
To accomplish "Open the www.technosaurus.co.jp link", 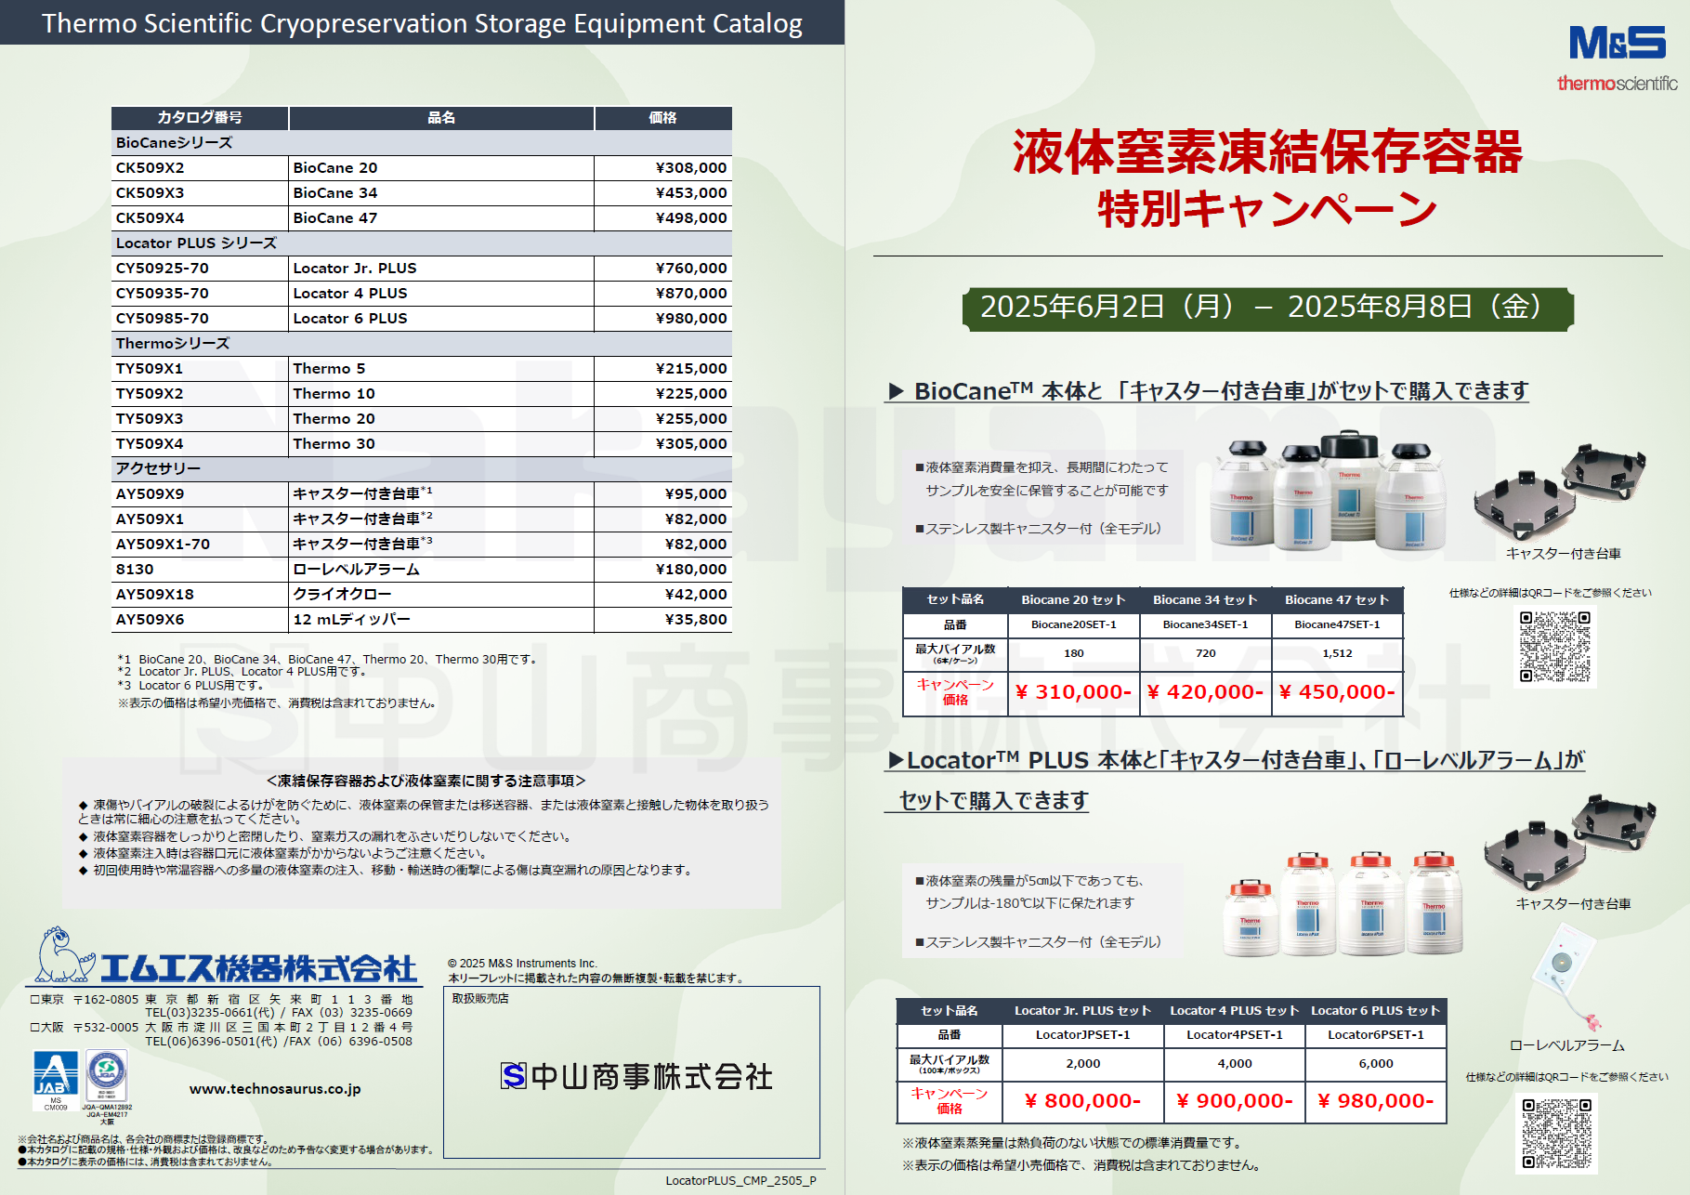I will tap(275, 1089).
